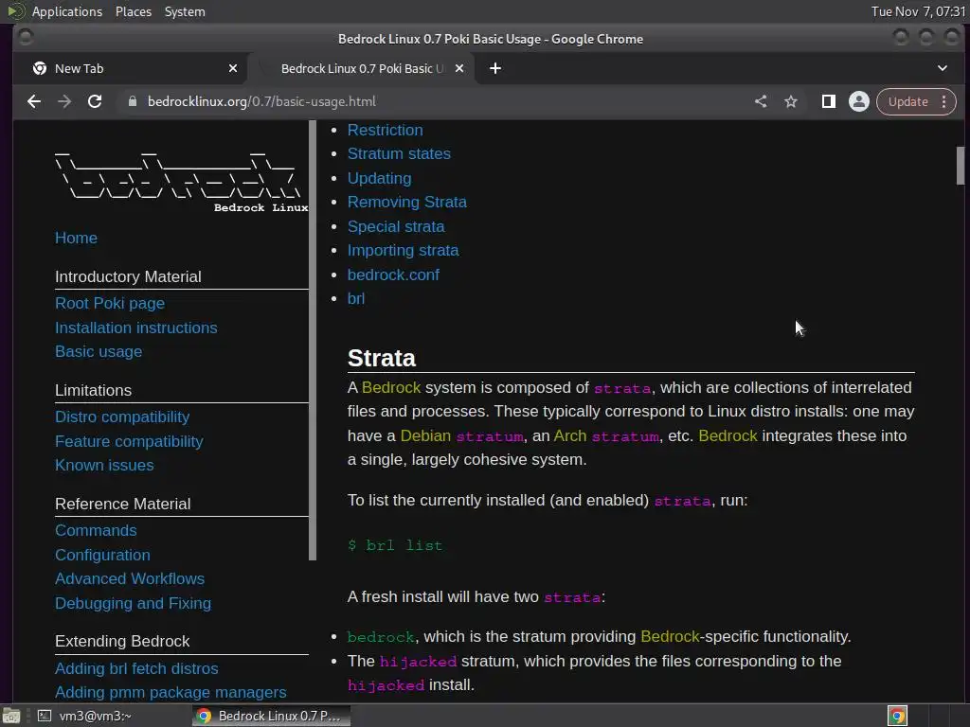Open Known issues link
This screenshot has height=727, width=970.
tap(104, 466)
